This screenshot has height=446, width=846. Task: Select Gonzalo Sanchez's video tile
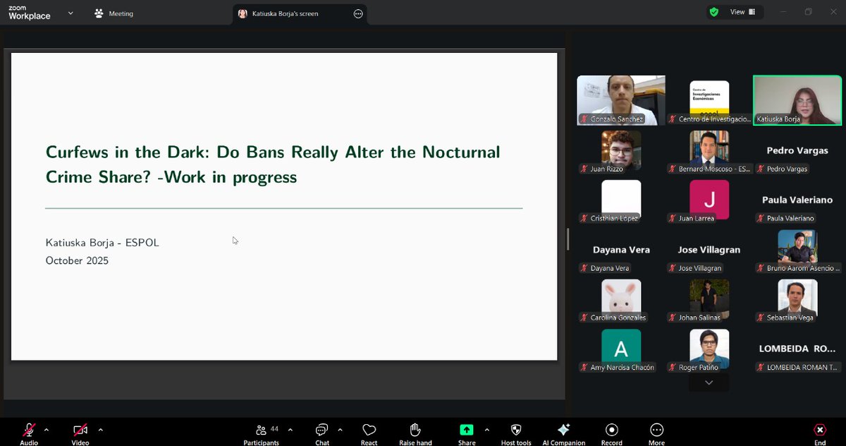(x=620, y=100)
